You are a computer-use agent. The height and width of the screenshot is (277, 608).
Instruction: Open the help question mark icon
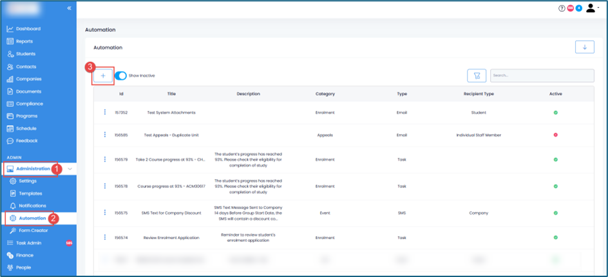point(562,8)
